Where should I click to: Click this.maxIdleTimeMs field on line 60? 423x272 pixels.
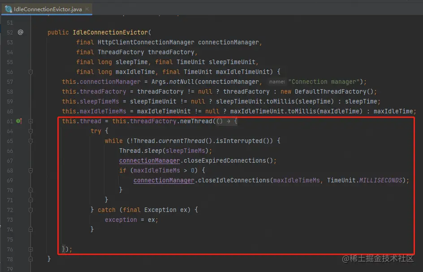click(x=94, y=112)
